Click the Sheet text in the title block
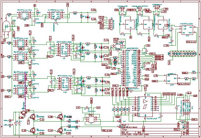201x138 pixels. click(x=124, y=125)
